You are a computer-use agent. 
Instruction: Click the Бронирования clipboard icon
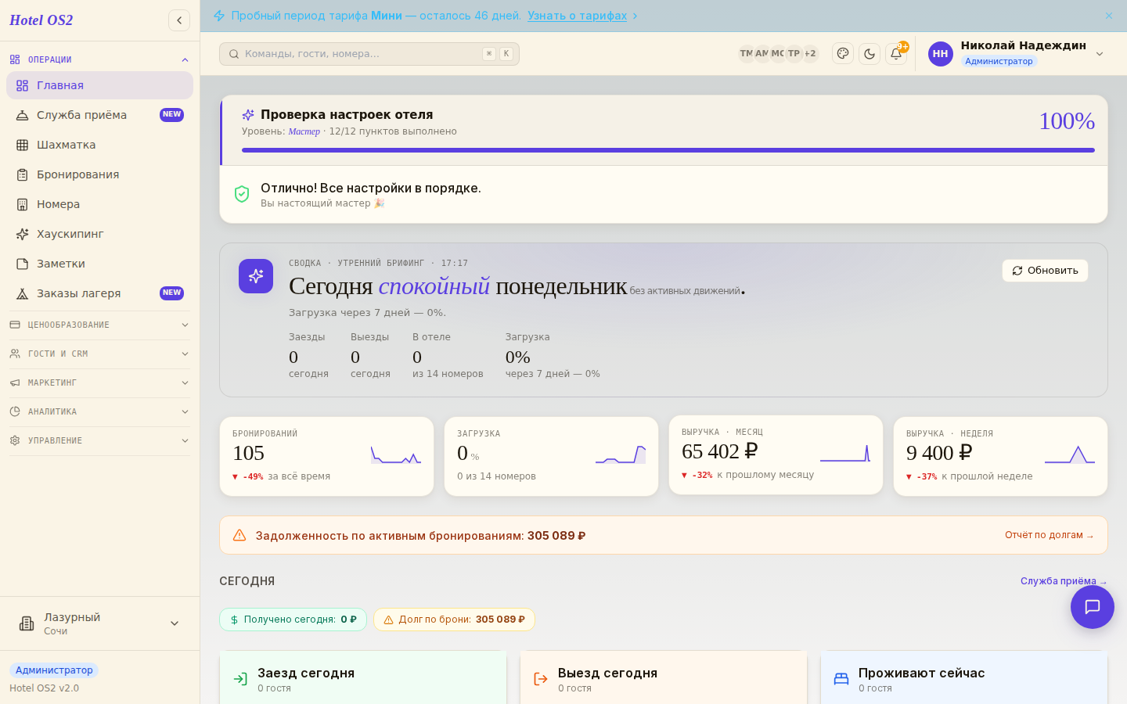22,174
